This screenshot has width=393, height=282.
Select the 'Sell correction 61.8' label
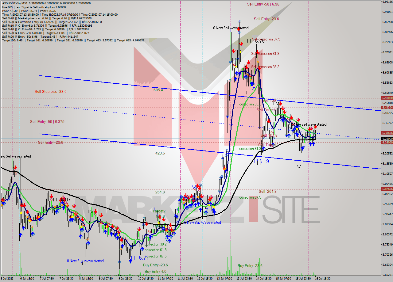(x=265, y=54)
